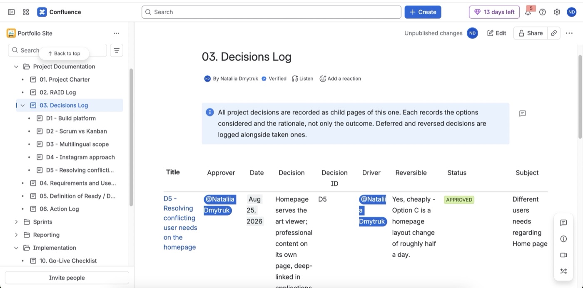Click the Unpublished changes label
583x288 pixels.
[434, 33]
